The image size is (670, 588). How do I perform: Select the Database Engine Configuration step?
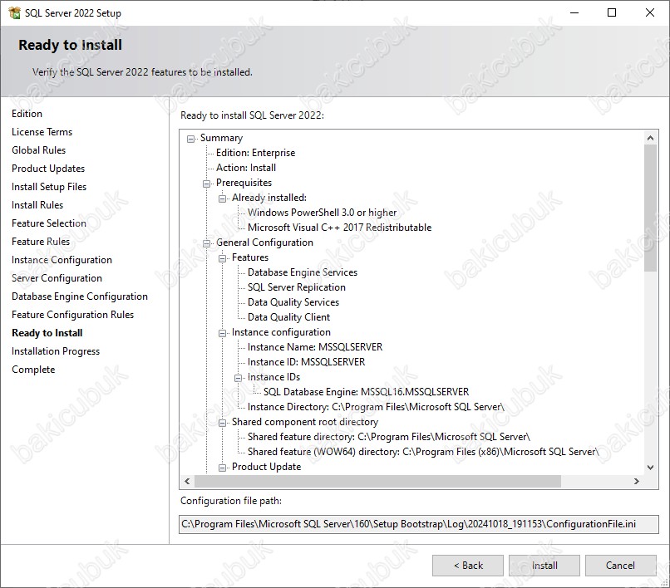(x=80, y=296)
